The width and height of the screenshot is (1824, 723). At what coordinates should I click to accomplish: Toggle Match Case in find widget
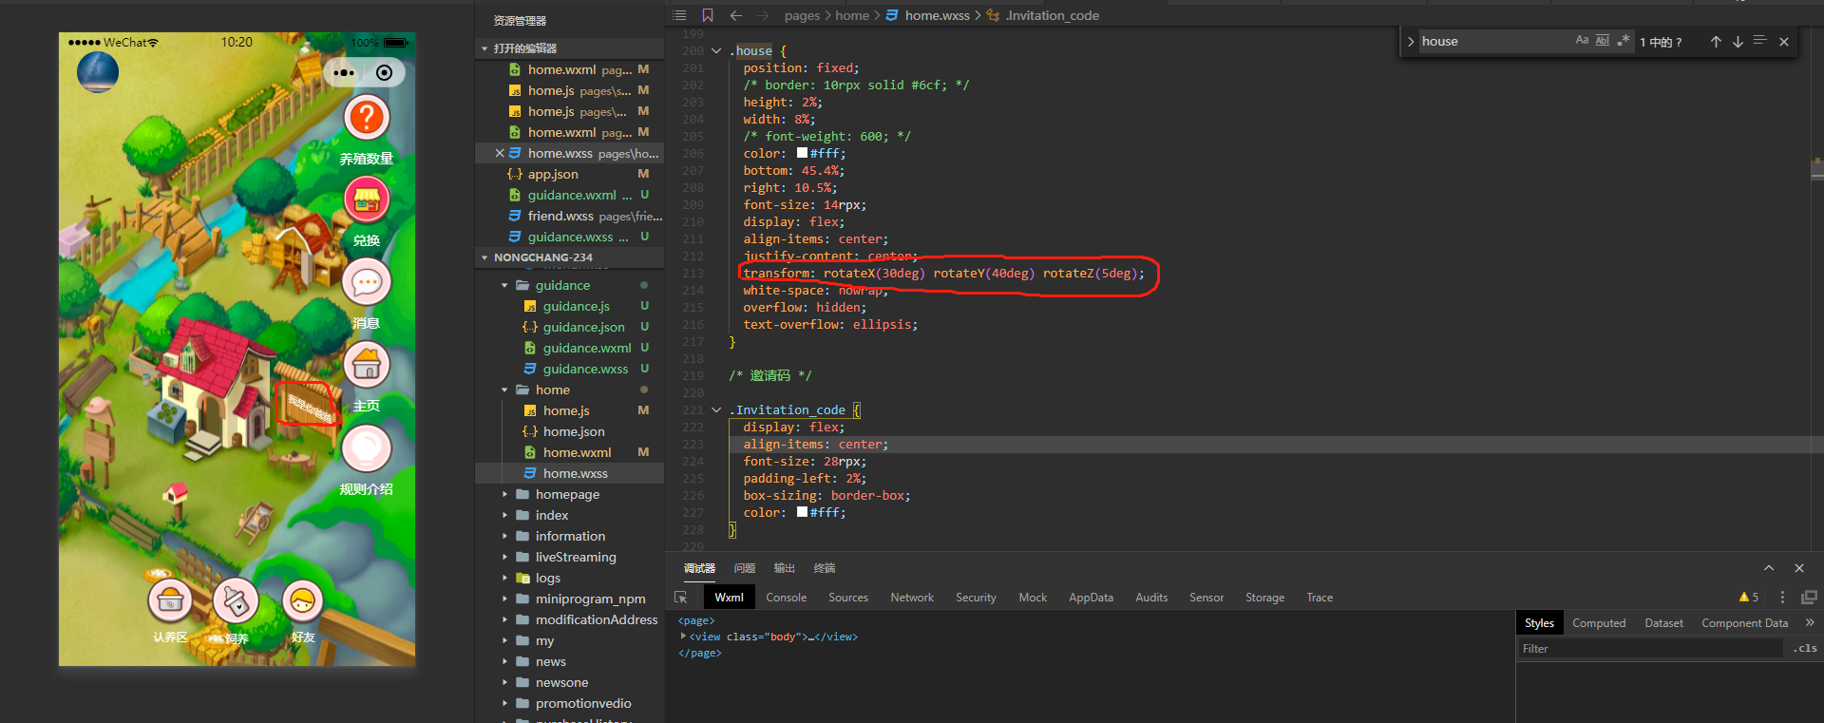(1582, 41)
